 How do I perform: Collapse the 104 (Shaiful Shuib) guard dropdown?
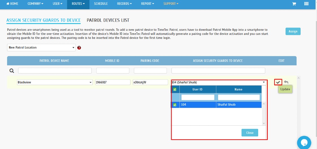(x=219, y=82)
